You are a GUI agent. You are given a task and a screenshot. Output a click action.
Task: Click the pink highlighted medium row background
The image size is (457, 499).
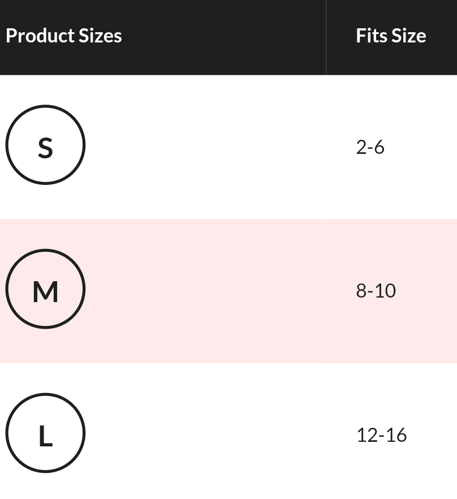(x=204, y=291)
